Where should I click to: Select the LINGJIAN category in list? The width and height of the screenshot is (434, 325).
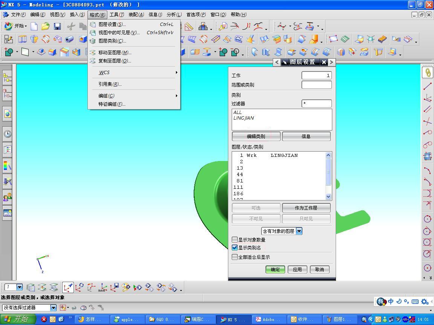point(244,118)
